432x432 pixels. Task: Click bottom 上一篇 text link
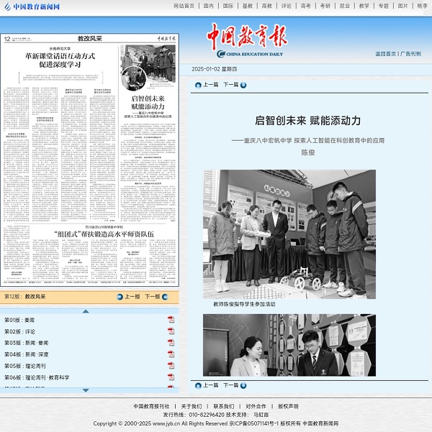211,385
